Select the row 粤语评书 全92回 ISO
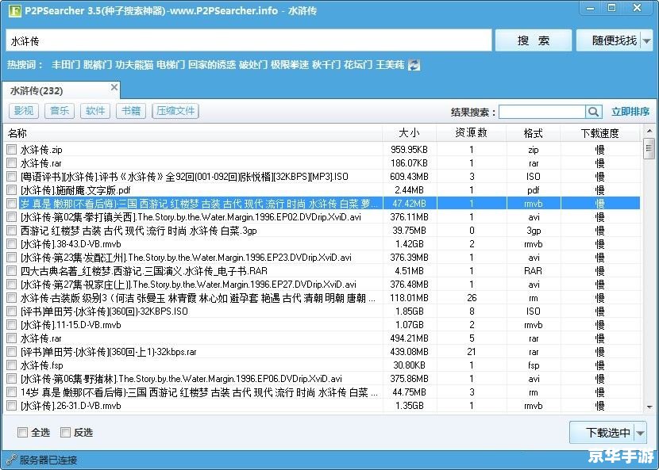Screen dimensions: 659x470 click(x=322, y=176)
